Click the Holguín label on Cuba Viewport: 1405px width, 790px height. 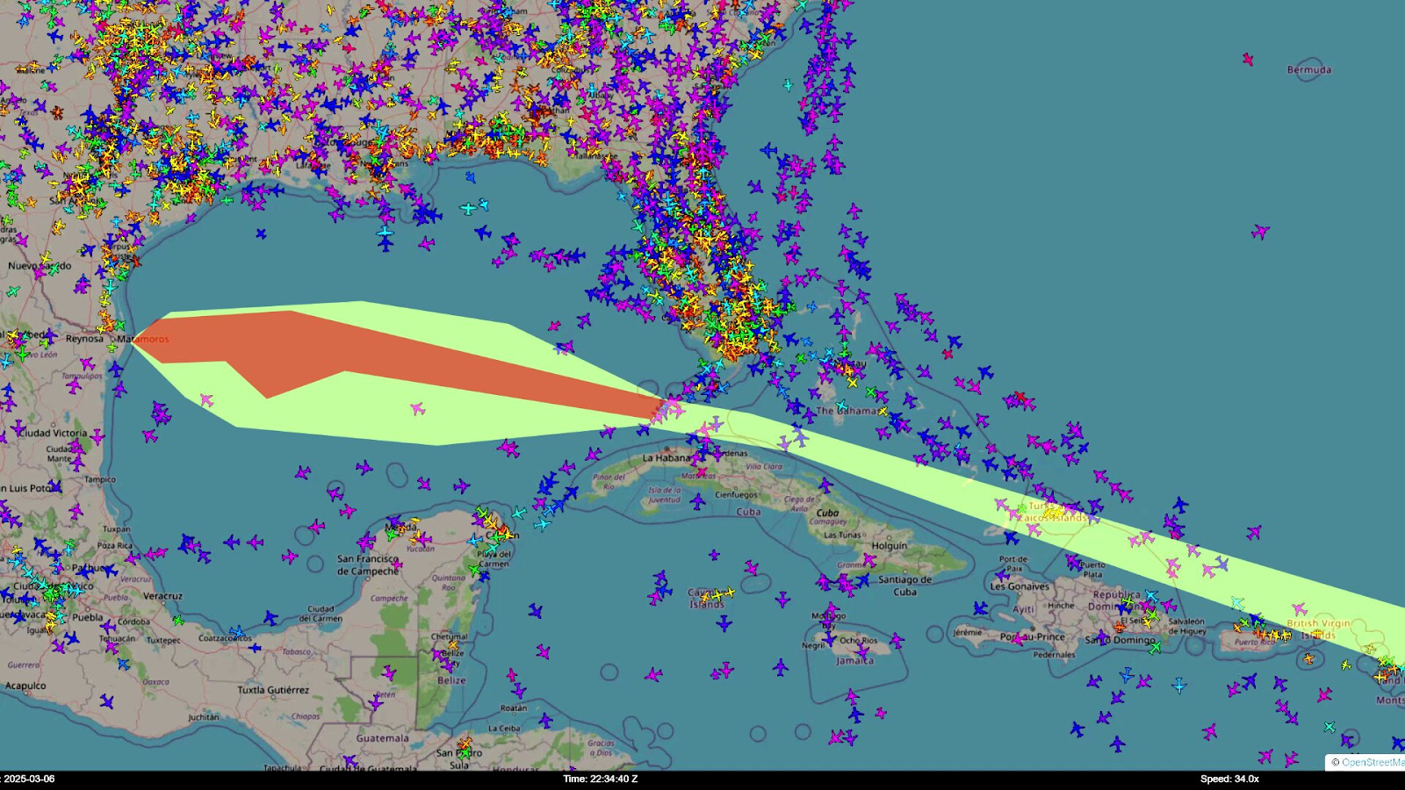click(x=889, y=545)
